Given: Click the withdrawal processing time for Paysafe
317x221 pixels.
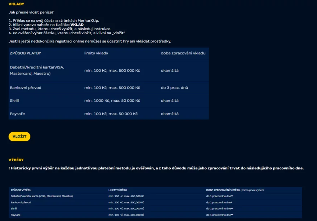Looking at the screenshot, I should (220, 215).
